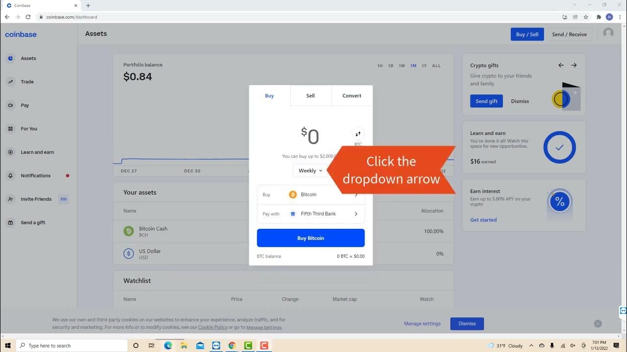The height and width of the screenshot is (352, 627).
Task: Switch to the Buy tab
Action: (269, 96)
